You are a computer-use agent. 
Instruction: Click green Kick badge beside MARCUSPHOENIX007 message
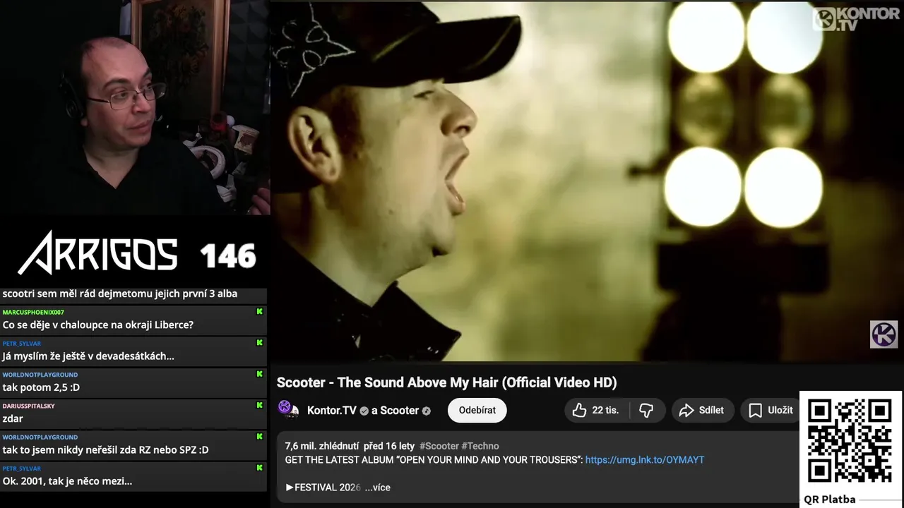(259, 311)
